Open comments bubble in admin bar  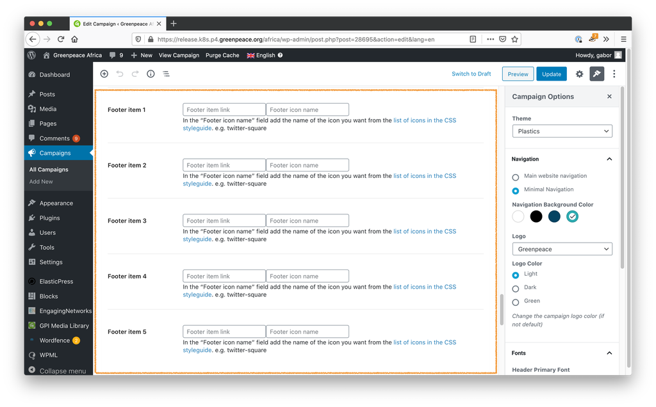(x=116, y=55)
